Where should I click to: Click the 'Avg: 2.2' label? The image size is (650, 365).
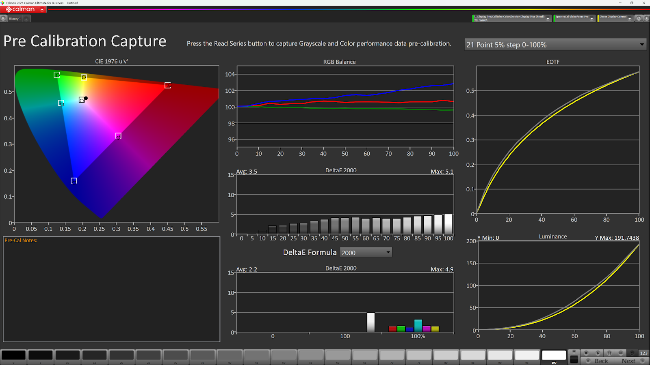[247, 269]
